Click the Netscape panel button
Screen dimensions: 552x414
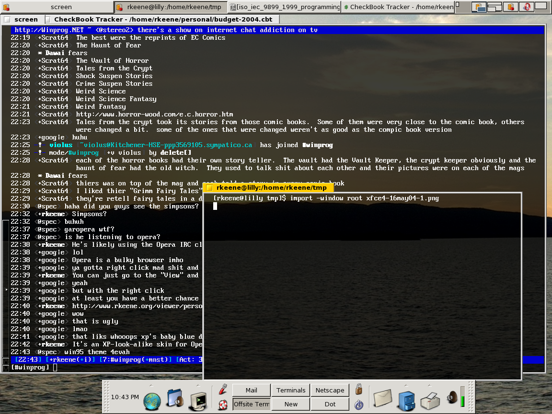[x=330, y=390]
